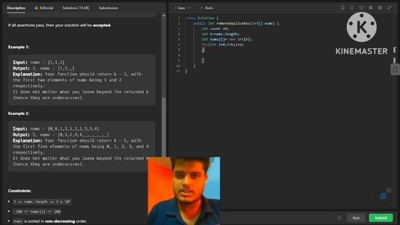Click the notes page icon at right edge

395,69
